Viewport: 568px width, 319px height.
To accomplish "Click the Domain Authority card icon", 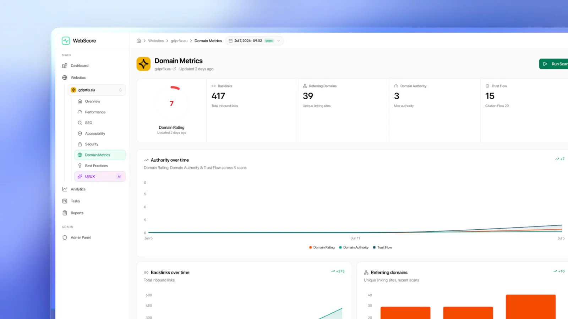I will pyautogui.click(x=396, y=86).
